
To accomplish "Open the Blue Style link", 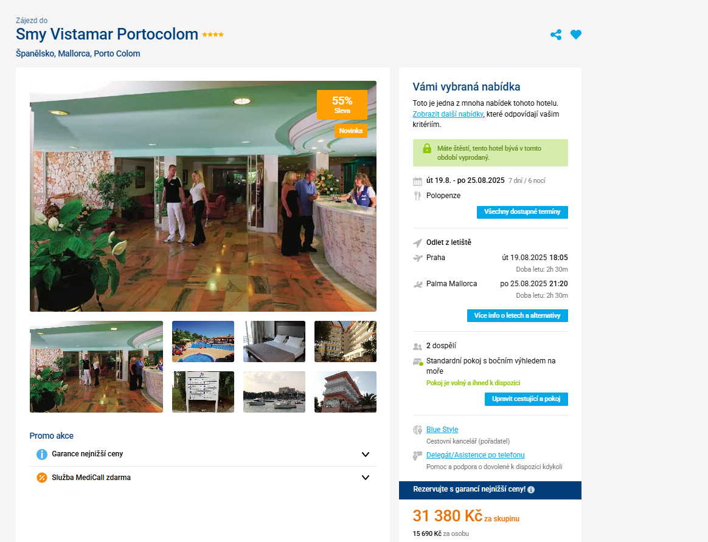I will coord(442,429).
